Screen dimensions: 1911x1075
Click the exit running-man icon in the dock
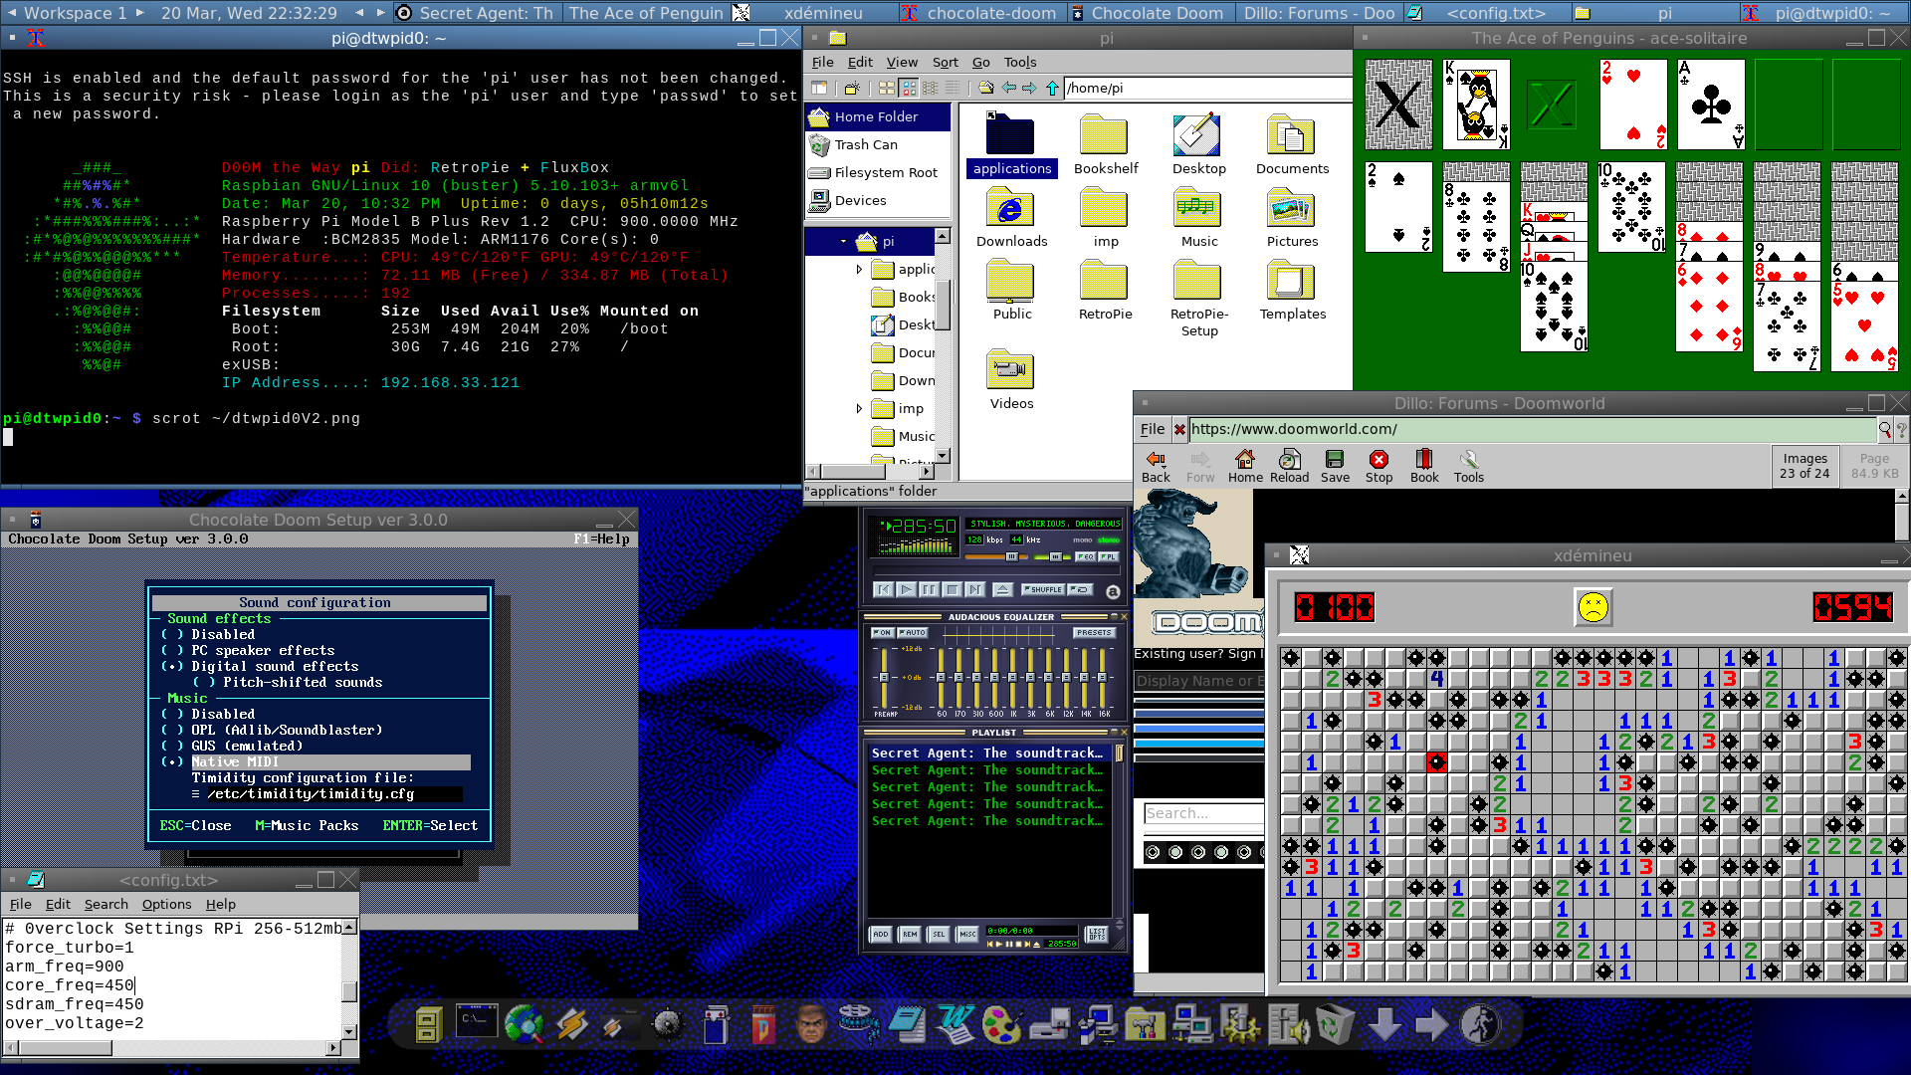1479,1024
